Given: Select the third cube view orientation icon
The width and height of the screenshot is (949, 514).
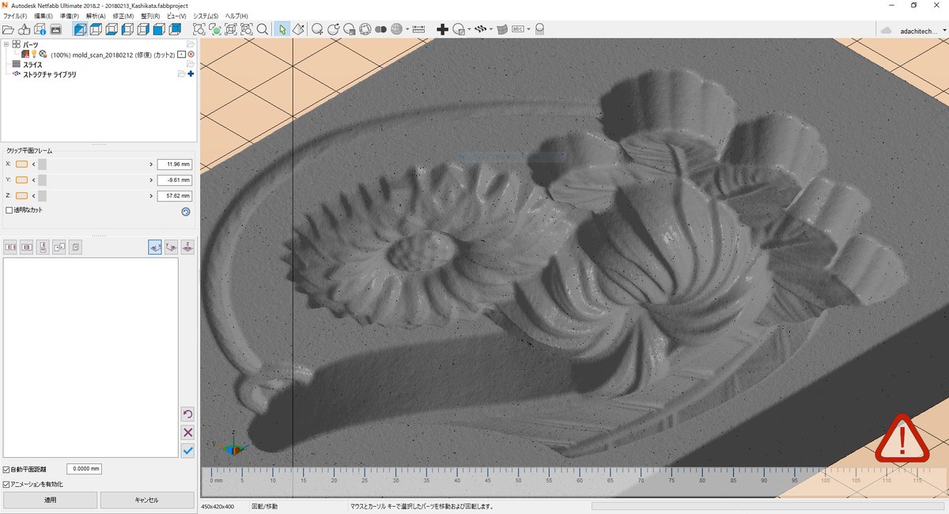Looking at the screenshot, I should click(x=112, y=29).
